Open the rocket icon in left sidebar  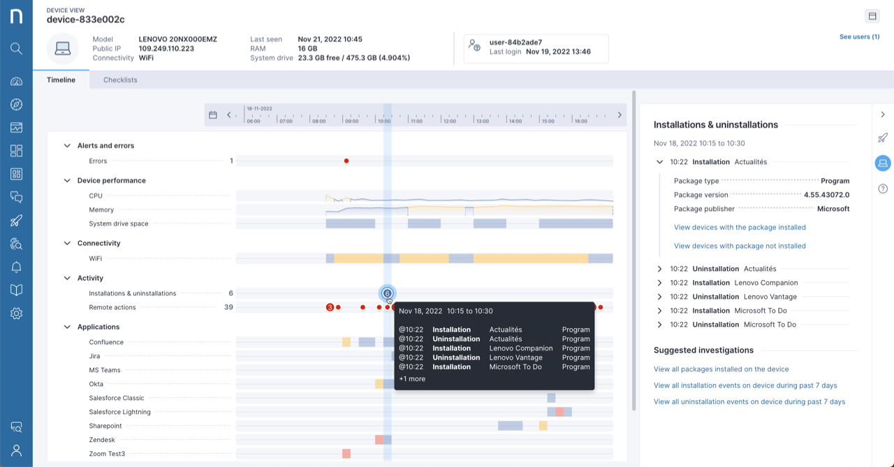16,221
